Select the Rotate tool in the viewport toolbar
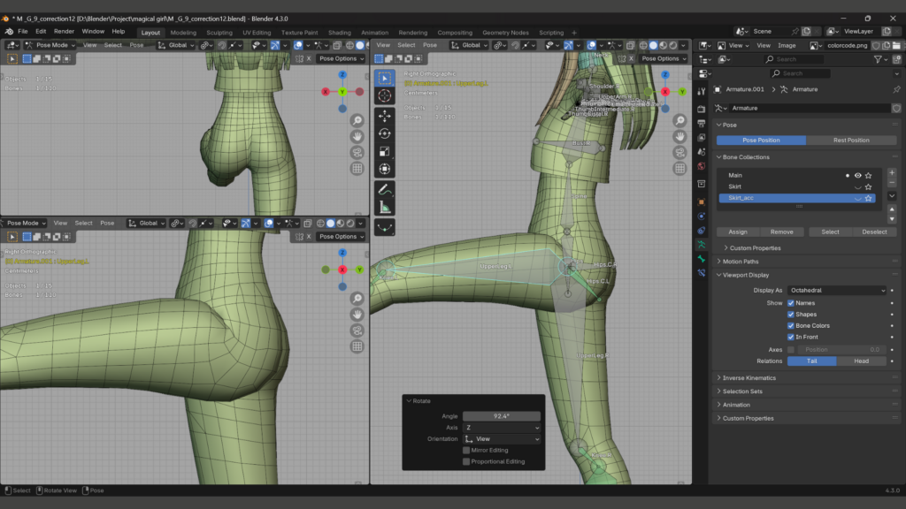The image size is (906, 509). point(385,133)
